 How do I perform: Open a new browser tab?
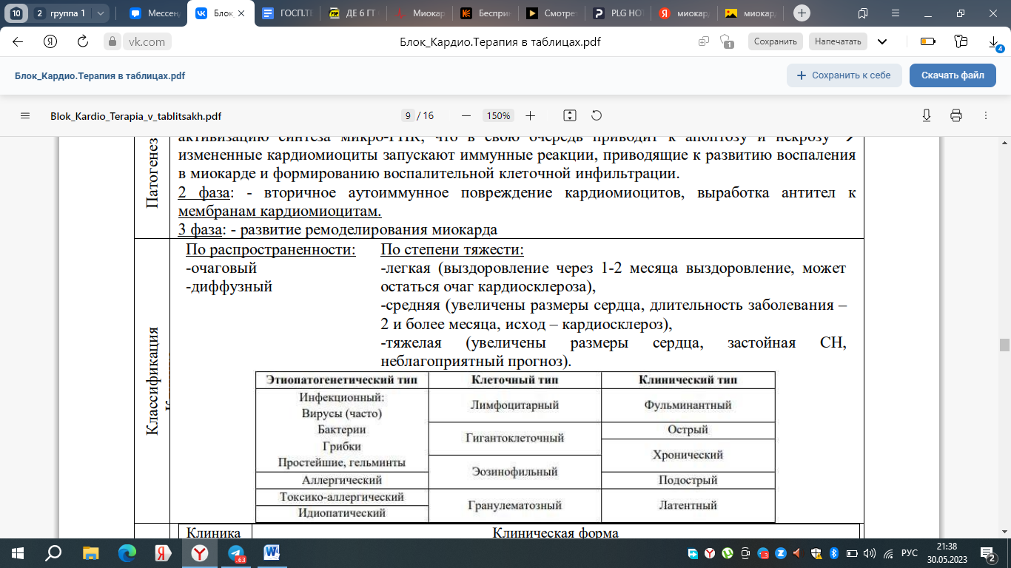pyautogui.click(x=802, y=13)
